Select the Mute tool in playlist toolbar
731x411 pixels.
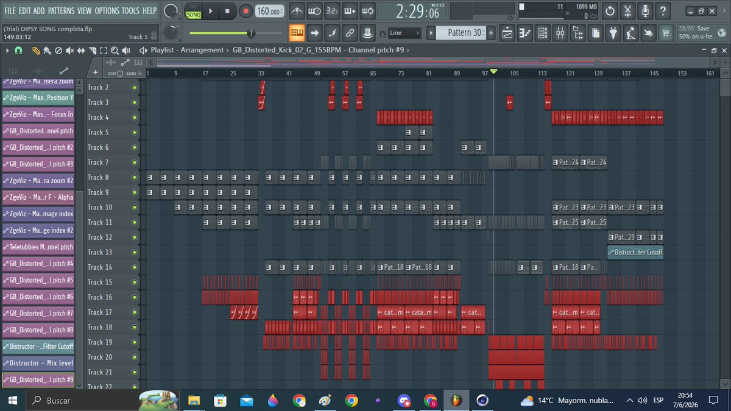coord(69,51)
